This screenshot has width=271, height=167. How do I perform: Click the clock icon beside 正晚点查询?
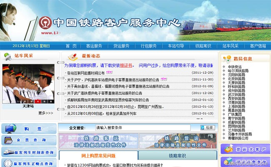point(8,163)
